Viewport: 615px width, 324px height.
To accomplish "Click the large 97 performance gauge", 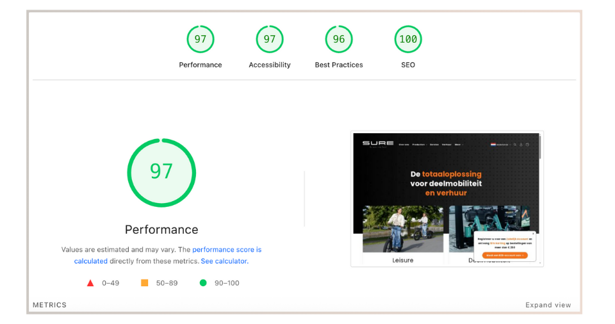I will (161, 173).
